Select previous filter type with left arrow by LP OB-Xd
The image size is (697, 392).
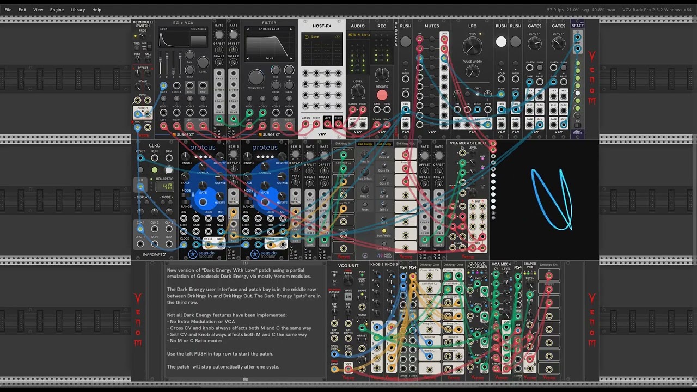[248, 28]
